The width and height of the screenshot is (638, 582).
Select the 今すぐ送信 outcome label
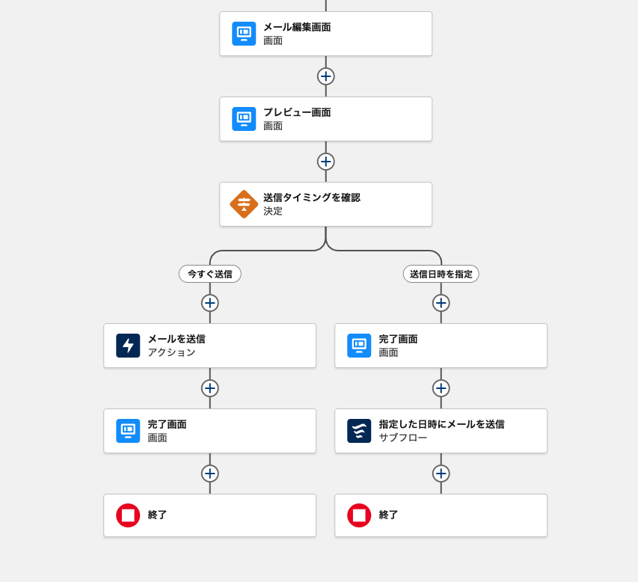pos(209,274)
